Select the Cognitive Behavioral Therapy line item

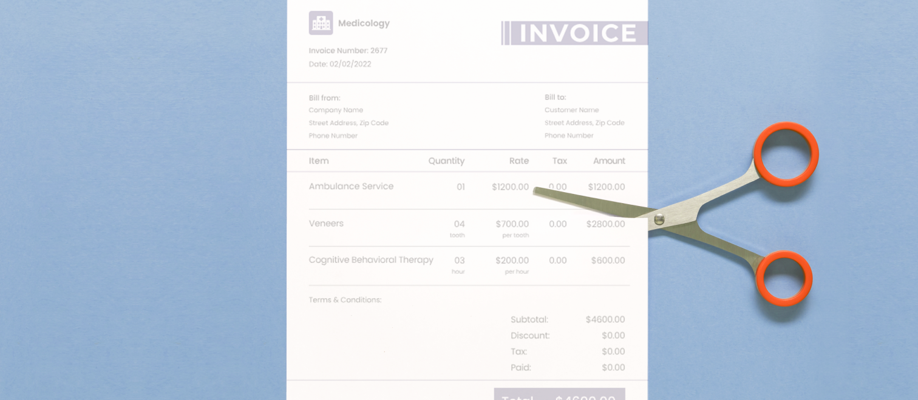371,260
